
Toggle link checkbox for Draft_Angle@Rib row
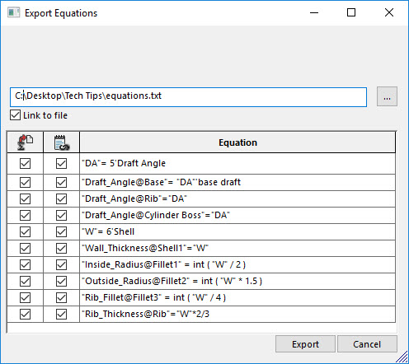click(61, 198)
